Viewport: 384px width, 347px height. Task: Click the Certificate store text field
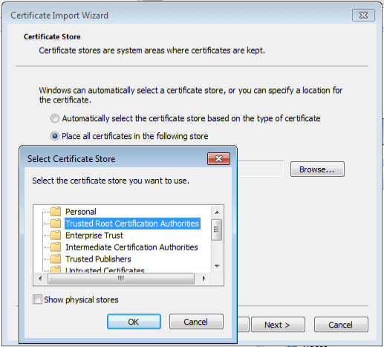(261, 169)
